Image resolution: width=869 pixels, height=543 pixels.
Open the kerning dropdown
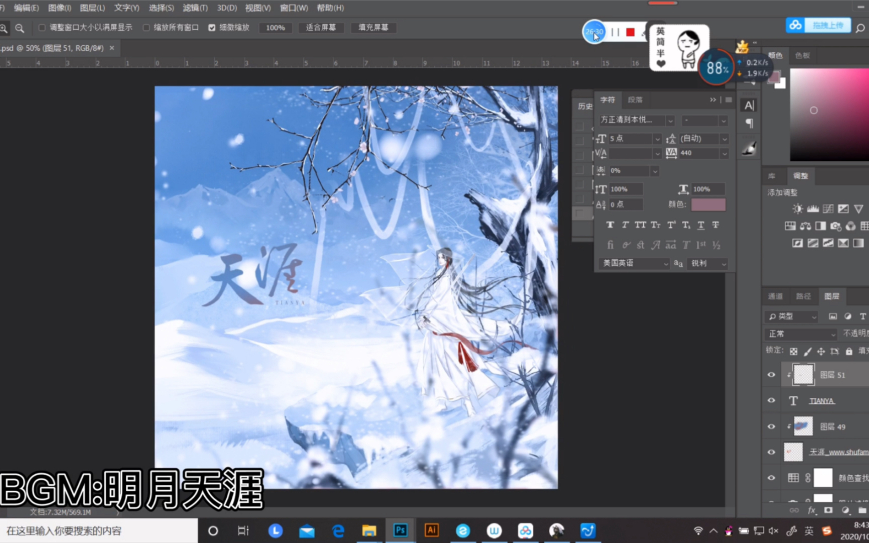[x=657, y=153]
